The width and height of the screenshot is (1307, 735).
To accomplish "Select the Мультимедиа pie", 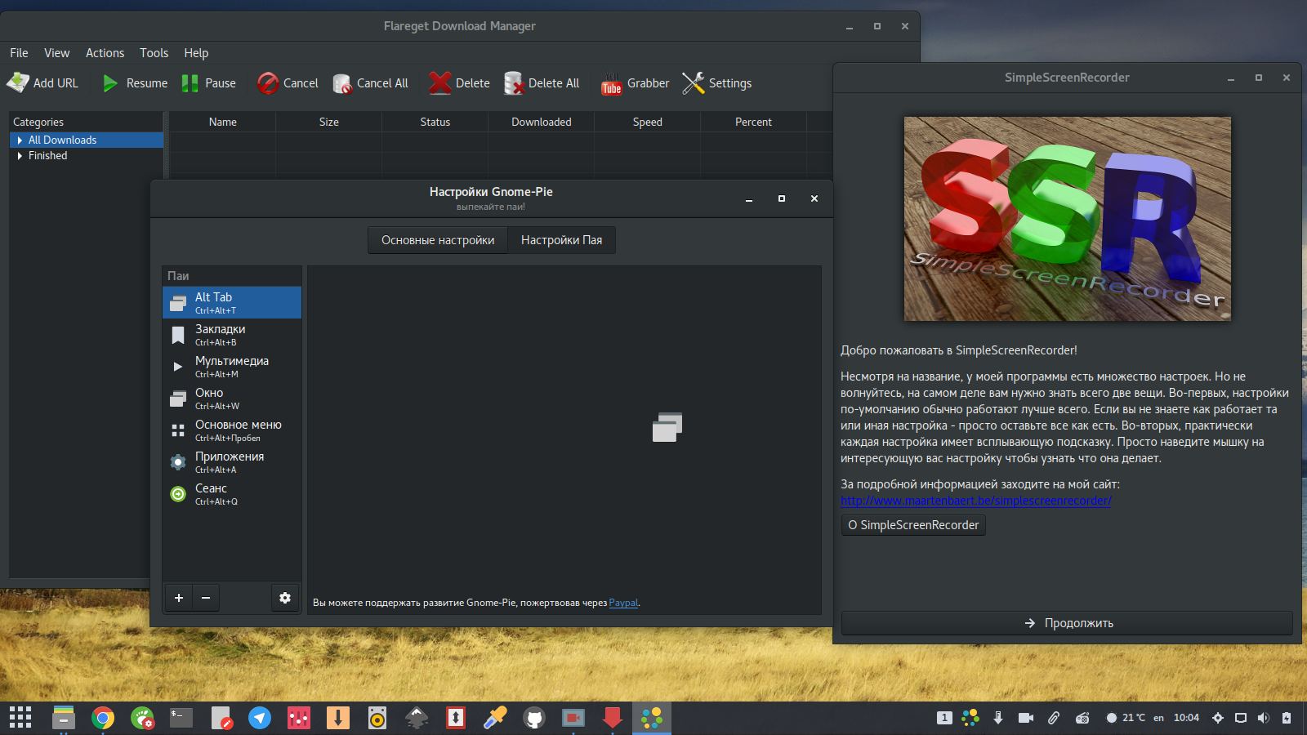I will click(x=232, y=367).
